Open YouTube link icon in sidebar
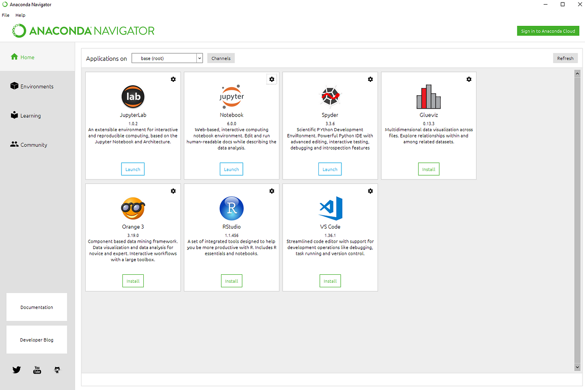This screenshot has width=585, height=390. 37,370
